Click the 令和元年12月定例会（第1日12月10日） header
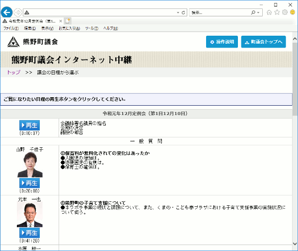Image resolution: width=298 pixels, height=251 pixels. [x=145, y=114]
